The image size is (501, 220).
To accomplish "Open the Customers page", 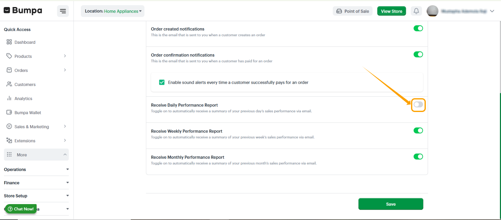I will [x=25, y=84].
